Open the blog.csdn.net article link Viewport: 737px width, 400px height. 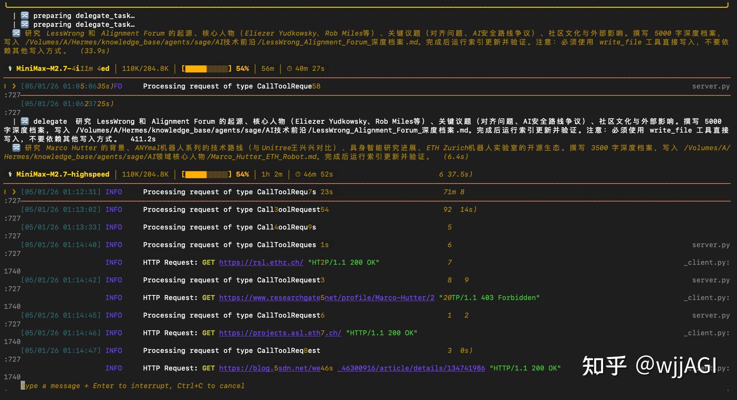coord(352,368)
